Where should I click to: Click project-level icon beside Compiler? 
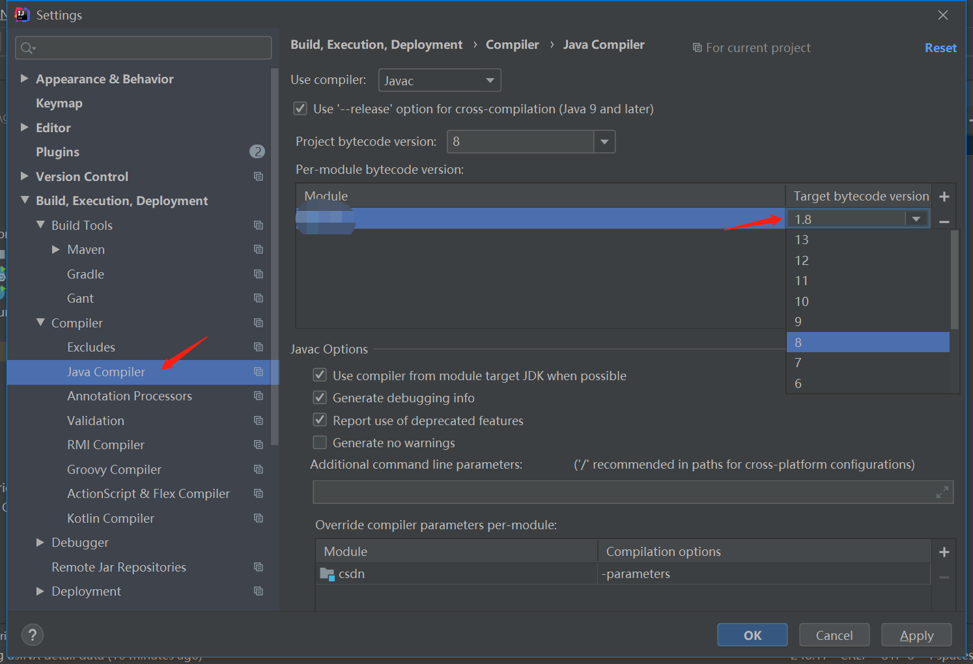[x=259, y=323]
